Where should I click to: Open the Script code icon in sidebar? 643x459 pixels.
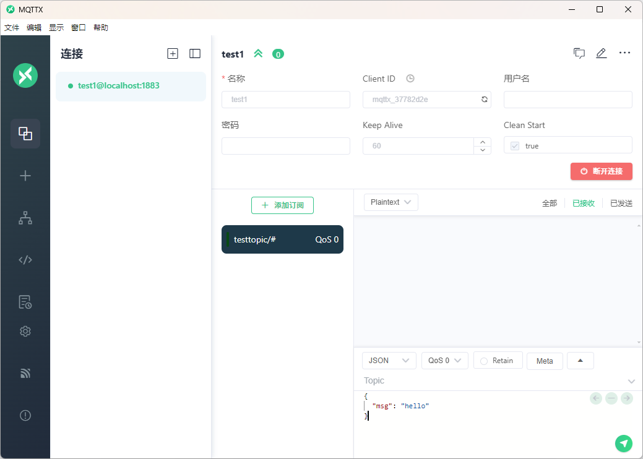[25, 260]
